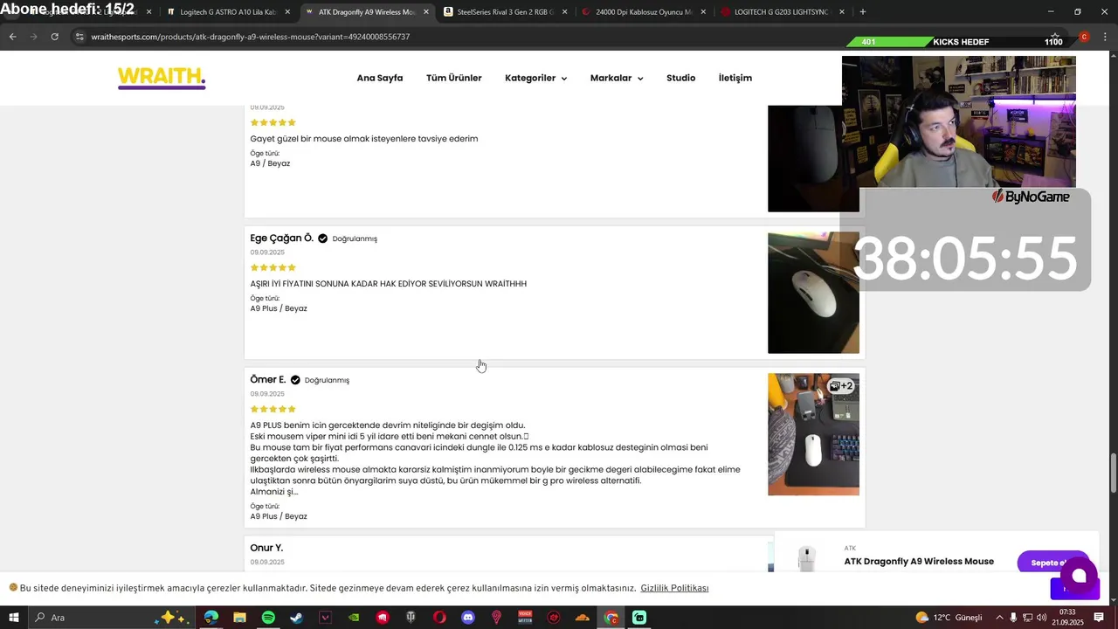
Task: Open Chrome three-dot menu
Action: point(1105,37)
